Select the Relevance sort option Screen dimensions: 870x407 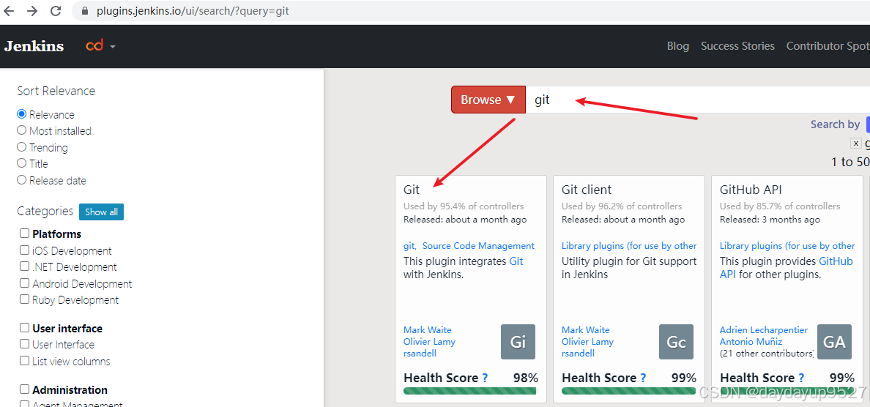[22, 113]
